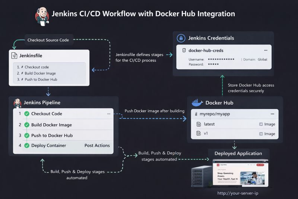Open the http://your-server-ip link
Screen dimensions: 298x199
click(238, 193)
